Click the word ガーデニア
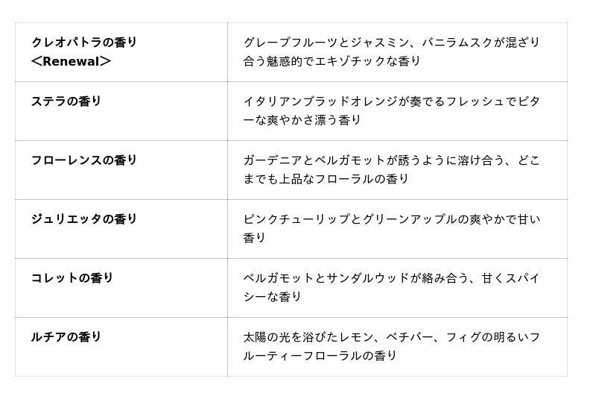596x399 pixels. (273, 160)
